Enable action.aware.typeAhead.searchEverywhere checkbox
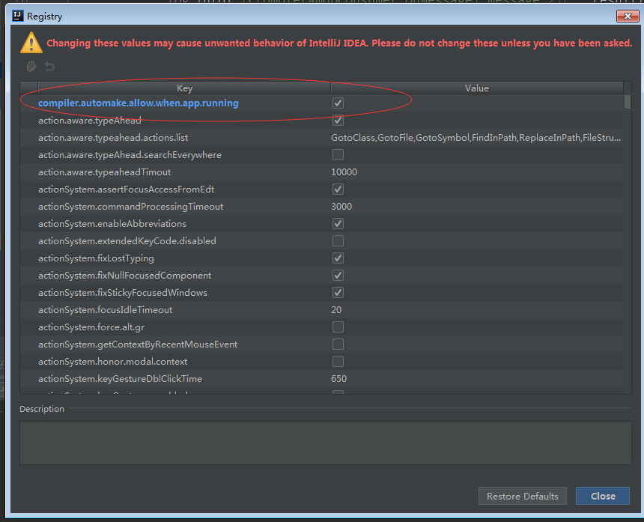This screenshot has height=522, width=644. (x=338, y=155)
